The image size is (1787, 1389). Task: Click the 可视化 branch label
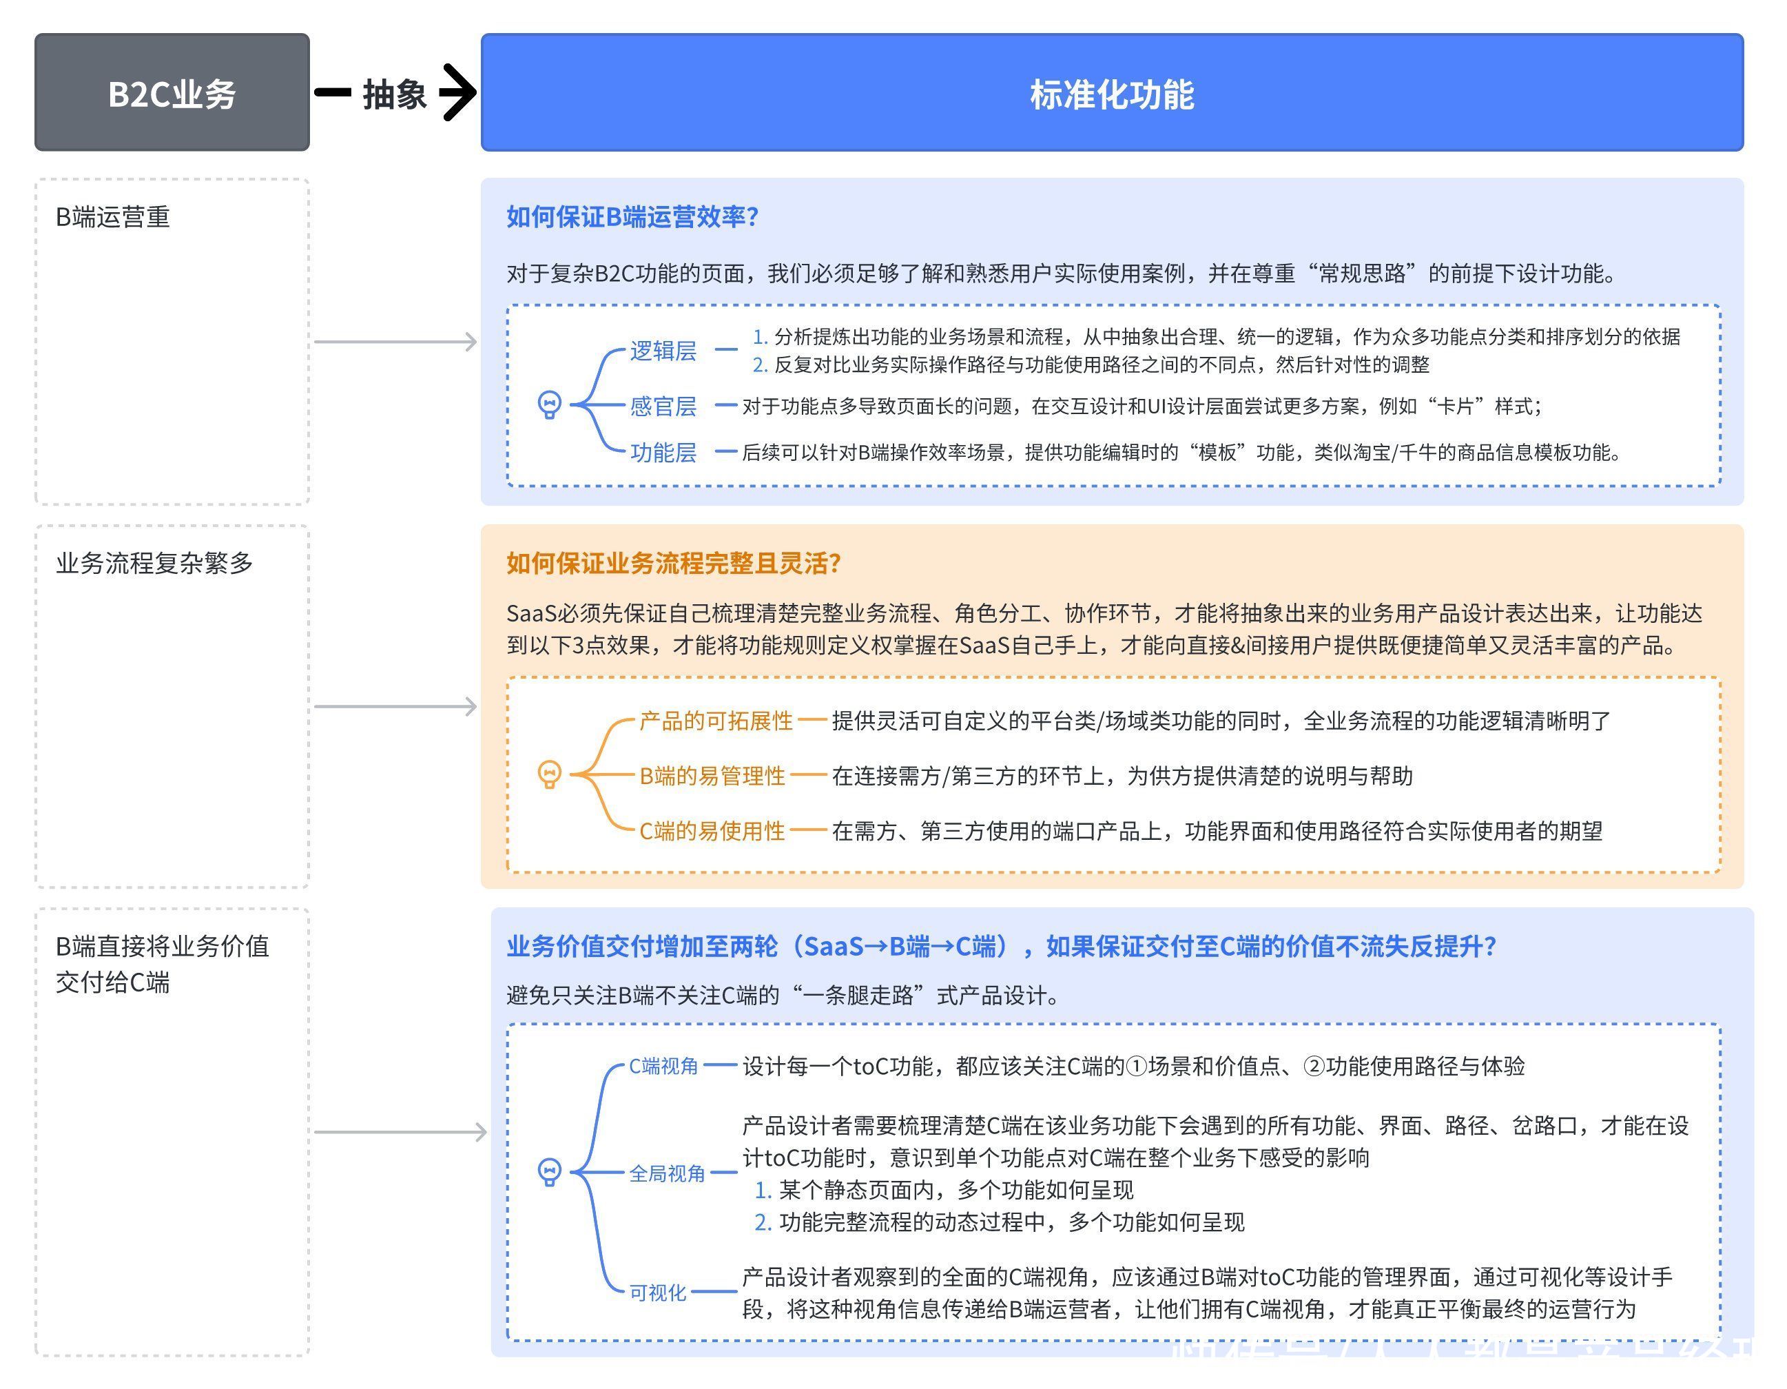point(657,1293)
